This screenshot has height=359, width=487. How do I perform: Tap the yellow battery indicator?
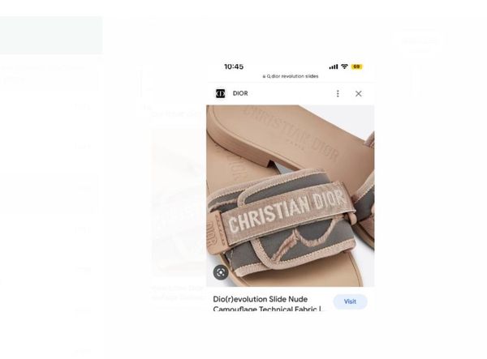point(357,66)
